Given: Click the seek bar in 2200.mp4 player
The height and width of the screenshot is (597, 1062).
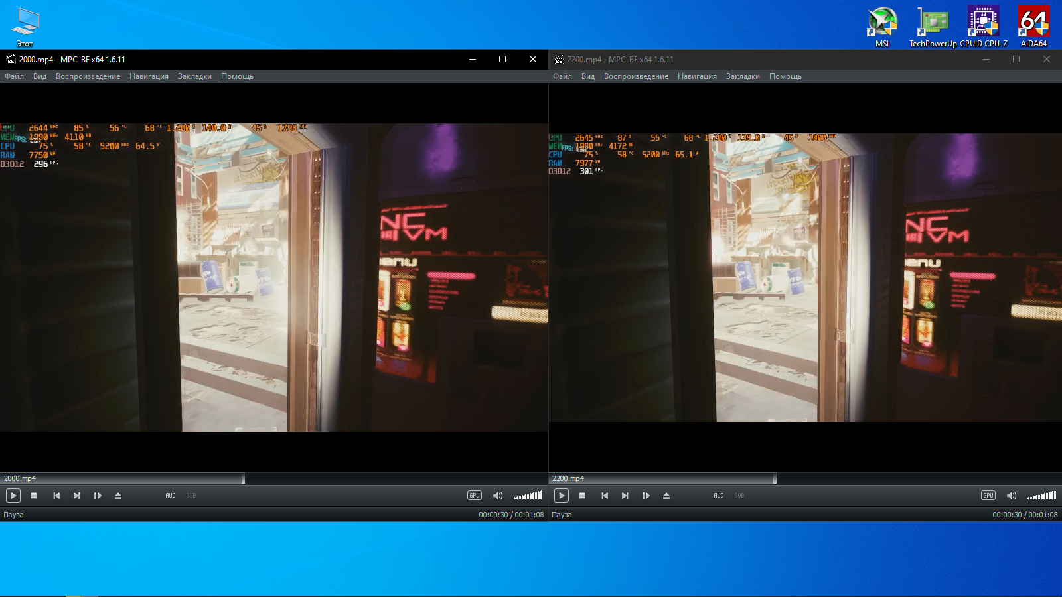Looking at the screenshot, I should point(805,478).
